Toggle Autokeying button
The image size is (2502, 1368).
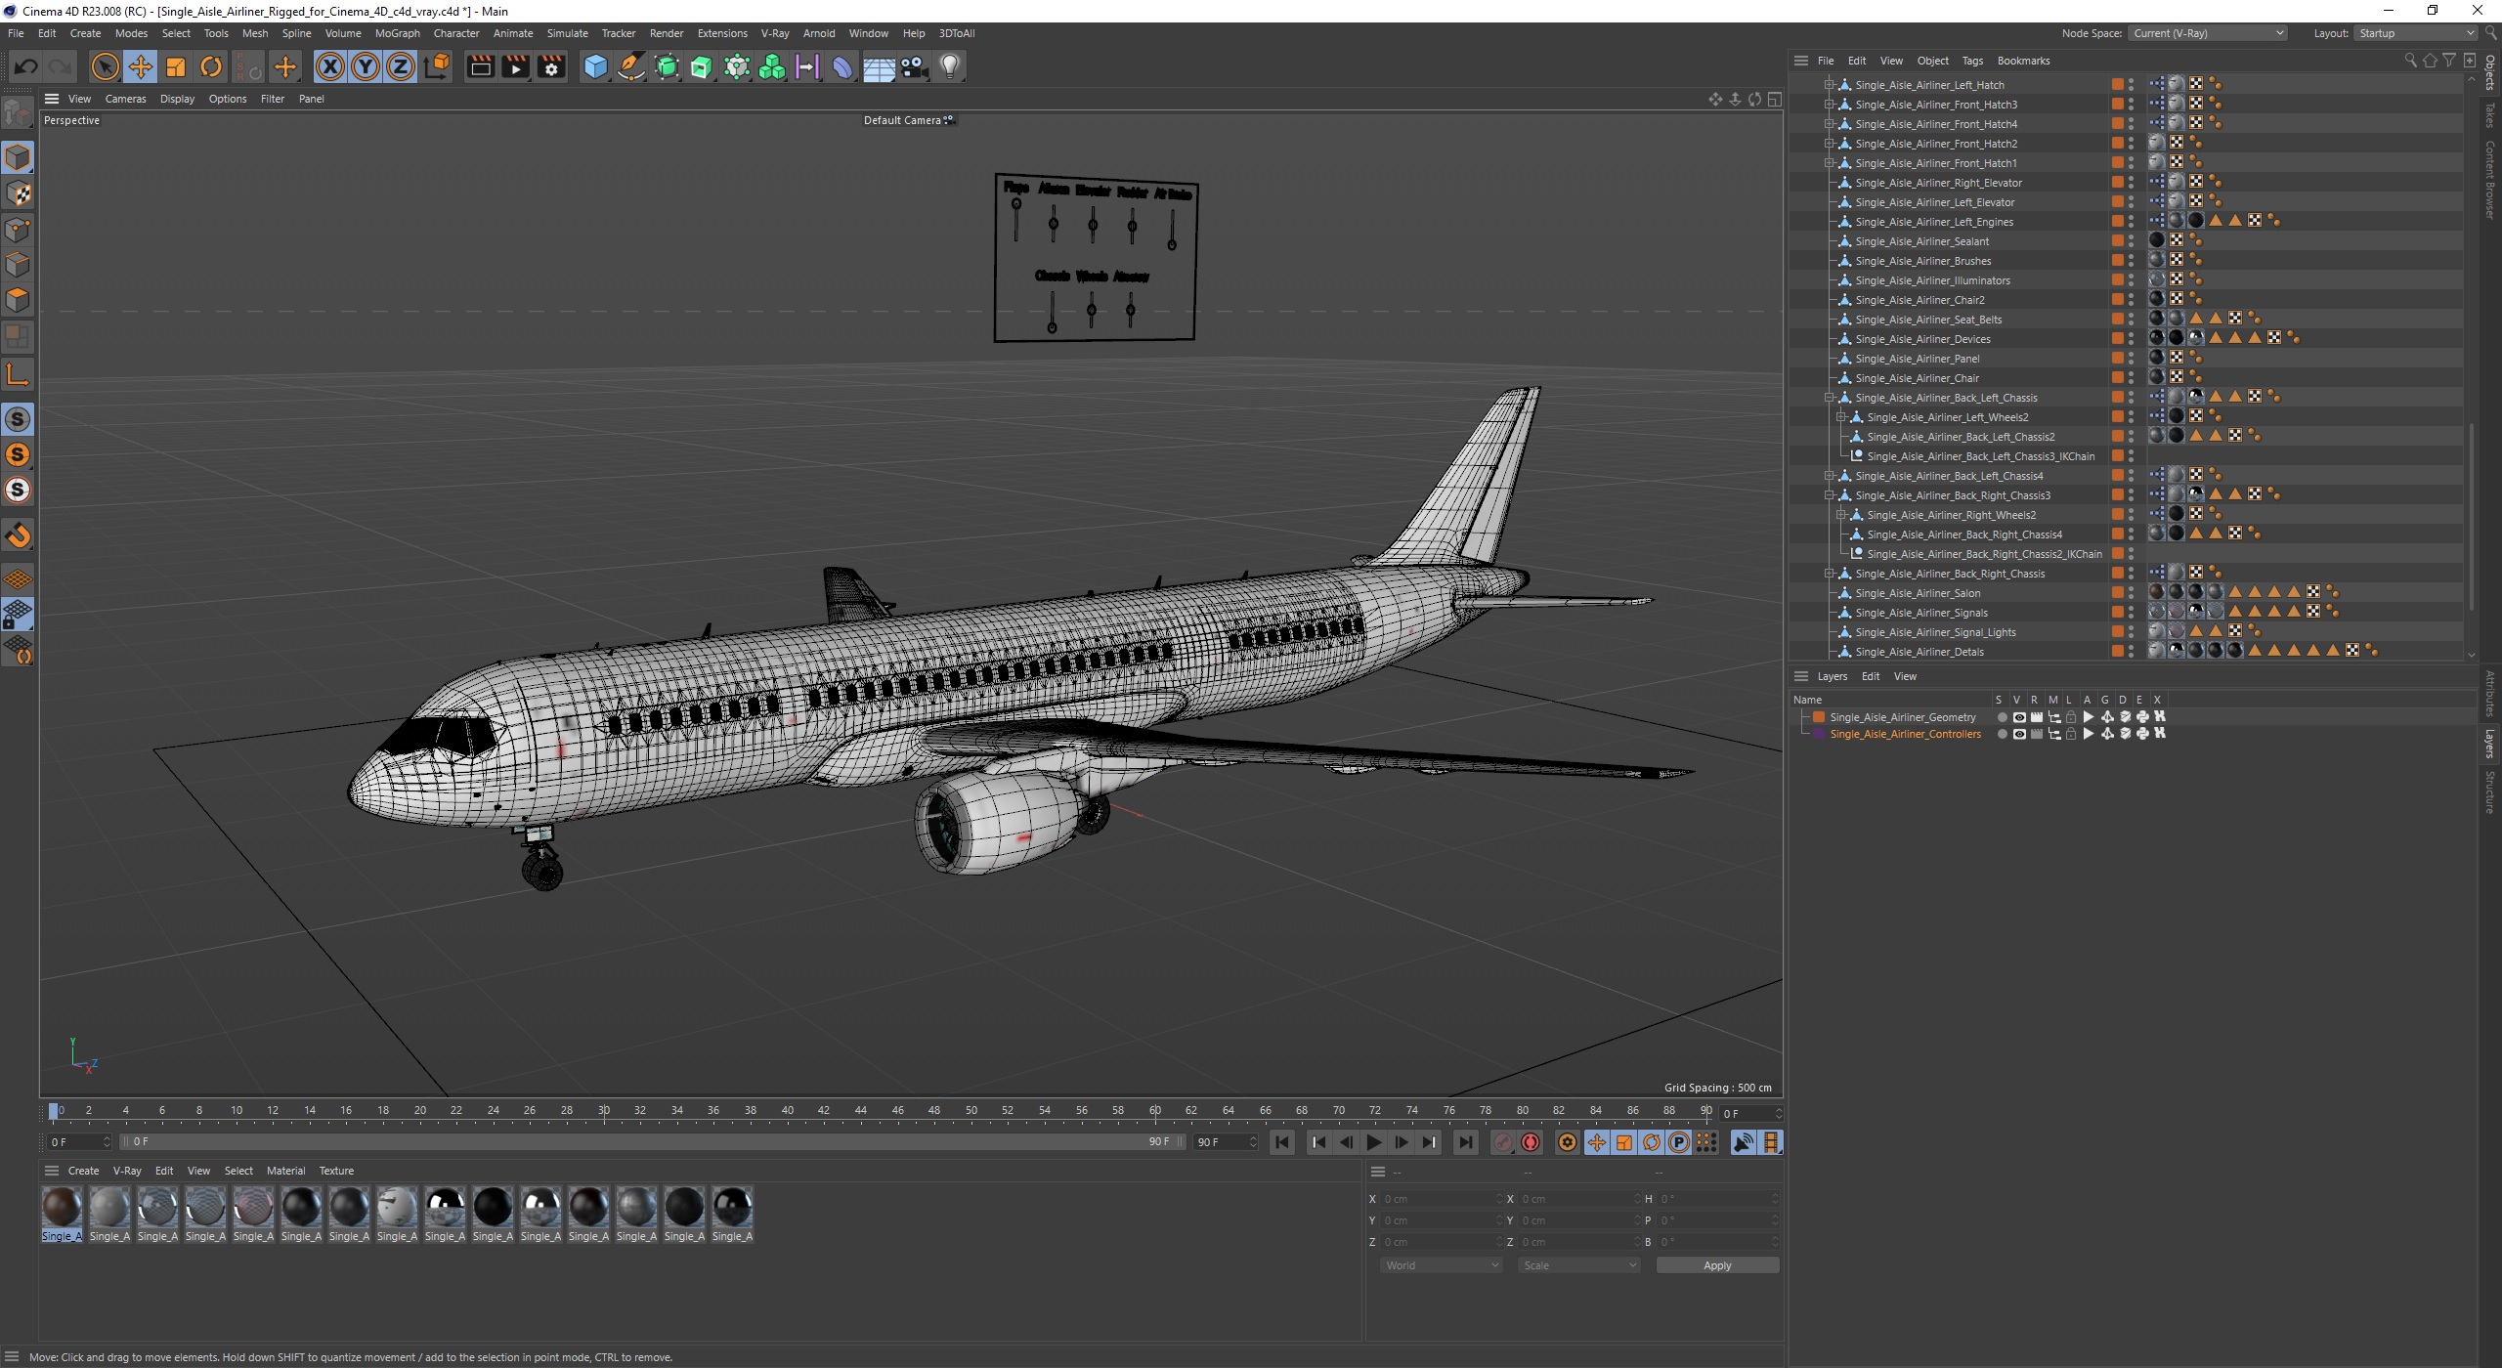(1531, 1142)
